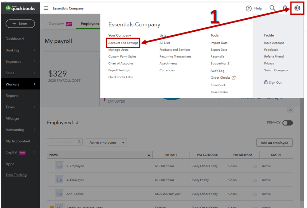Toggle the PRIVACY switch
307x208 pixels.
click(288, 123)
